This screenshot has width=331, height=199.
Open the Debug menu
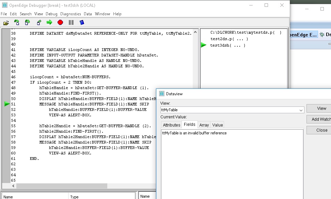point(51,14)
